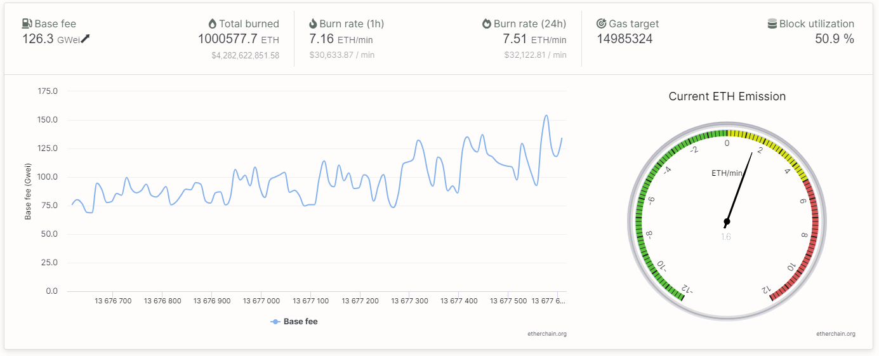This screenshot has width=879, height=356.
Task: Click the highest peak of the base fee line
Action: (x=546, y=115)
